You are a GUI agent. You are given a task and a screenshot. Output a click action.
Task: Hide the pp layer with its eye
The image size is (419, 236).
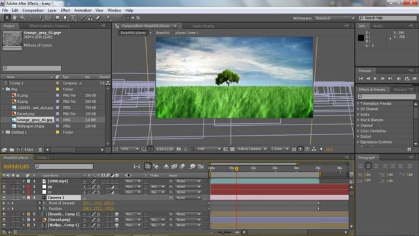click(x=4, y=186)
